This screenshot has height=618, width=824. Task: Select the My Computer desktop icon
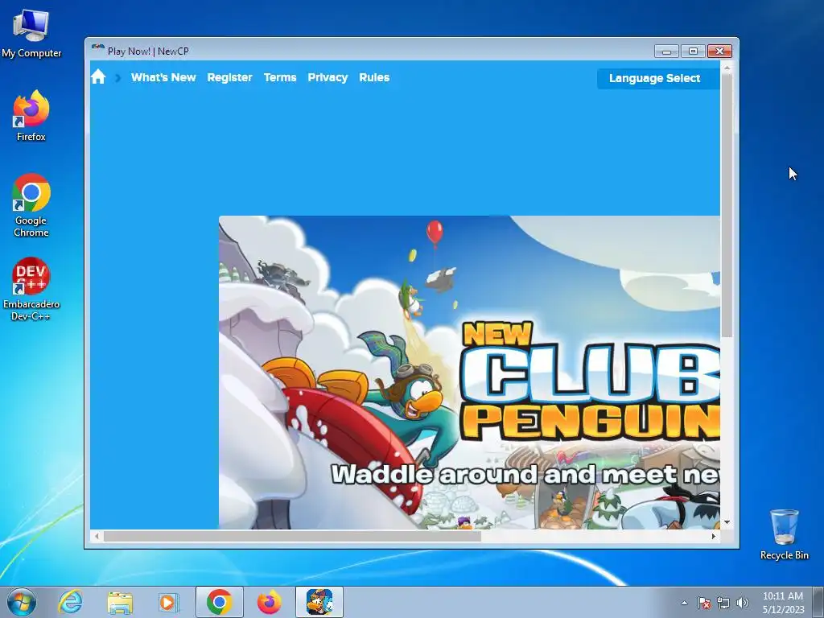pyautogui.click(x=31, y=34)
